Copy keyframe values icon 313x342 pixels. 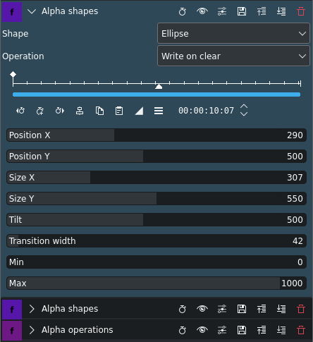99,111
